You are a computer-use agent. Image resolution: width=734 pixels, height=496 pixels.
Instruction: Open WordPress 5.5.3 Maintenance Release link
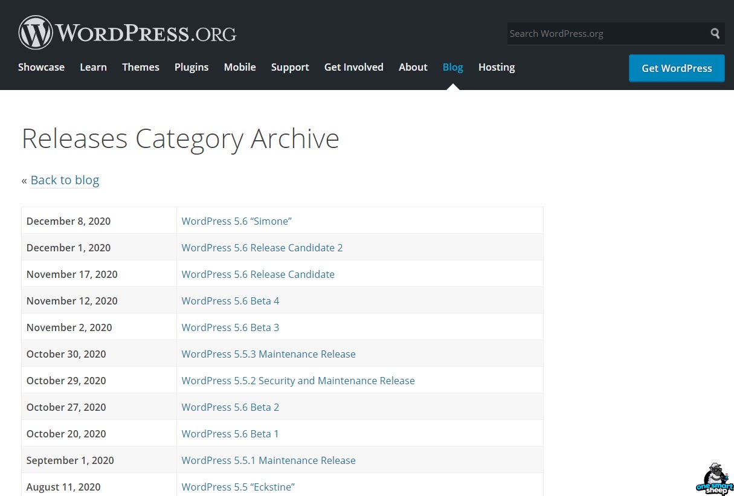click(269, 354)
